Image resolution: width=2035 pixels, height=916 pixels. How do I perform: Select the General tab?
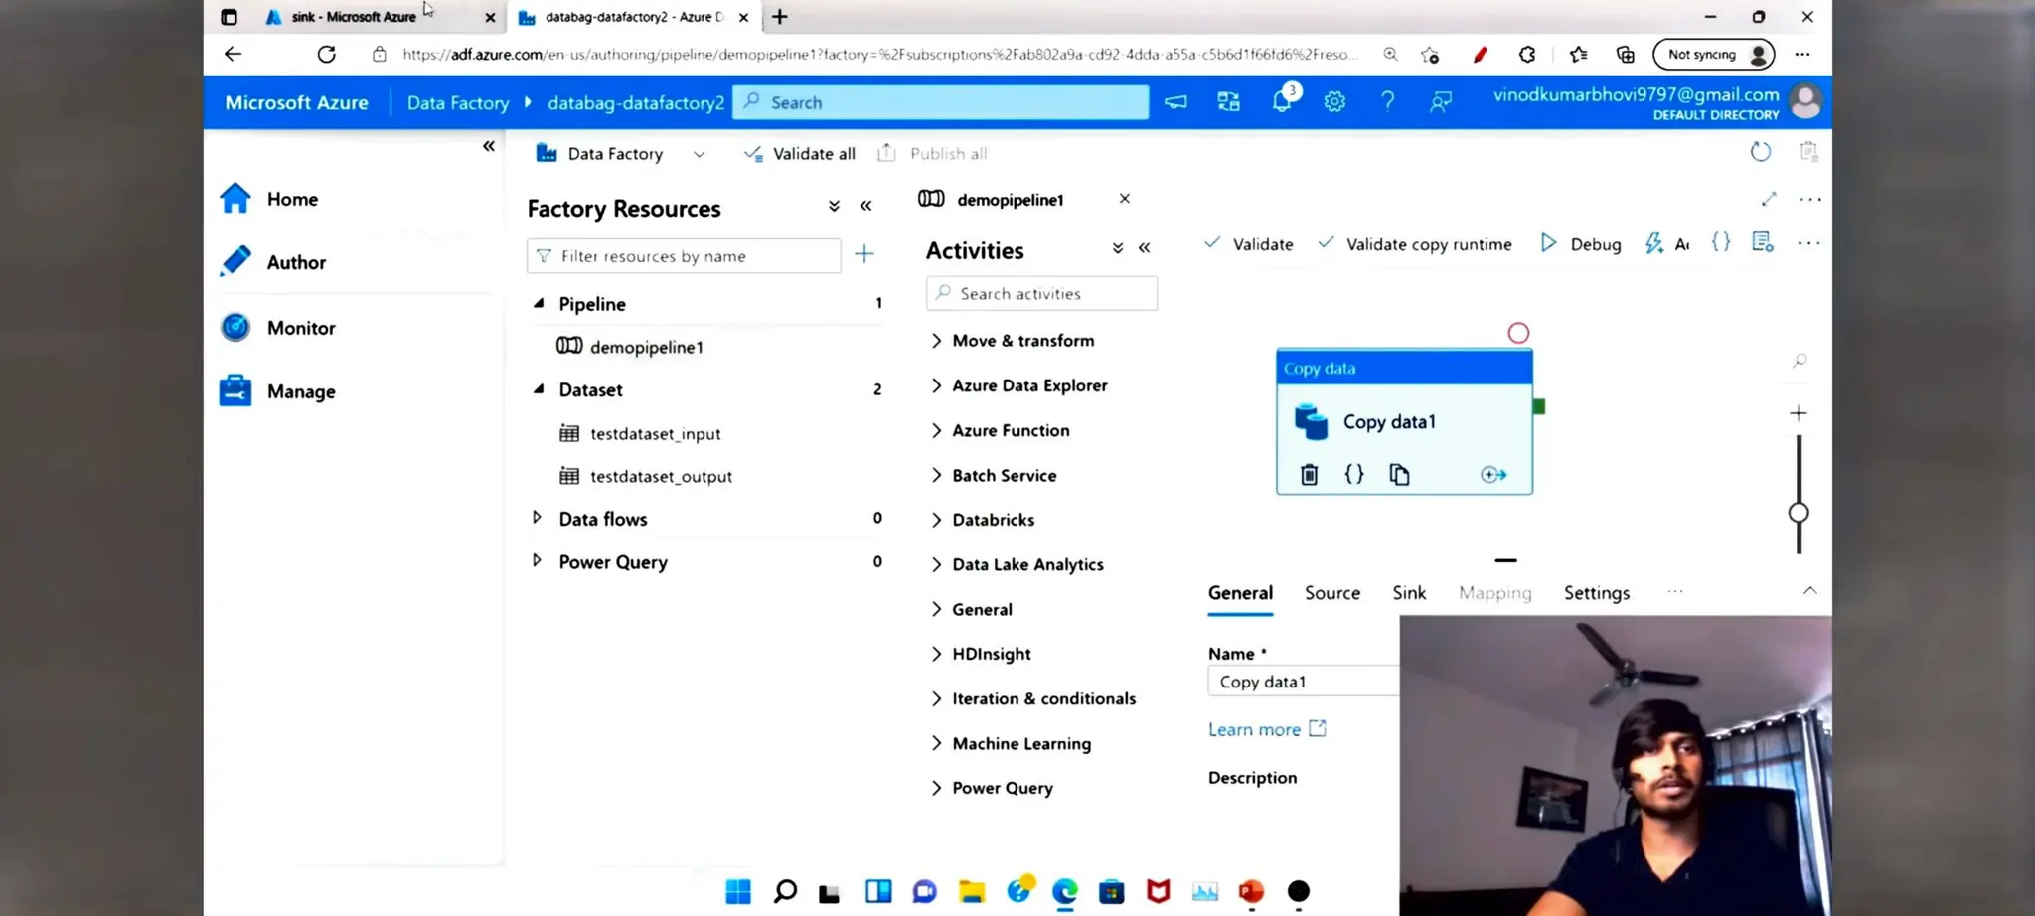[1240, 593]
